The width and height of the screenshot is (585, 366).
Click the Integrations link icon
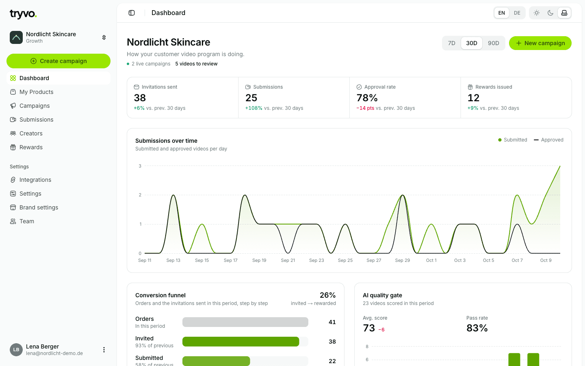(x=13, y=180)
